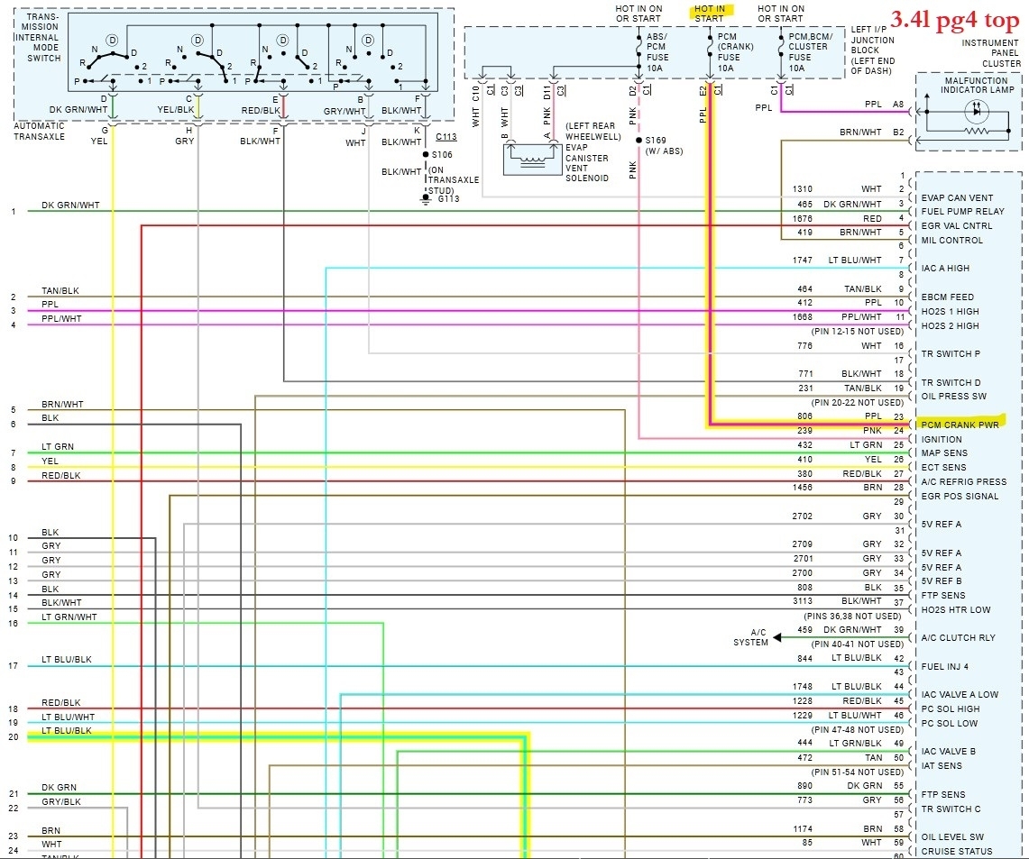
Task: Click the 'OIL LEVEL SW' label
Action: (952, 837)
